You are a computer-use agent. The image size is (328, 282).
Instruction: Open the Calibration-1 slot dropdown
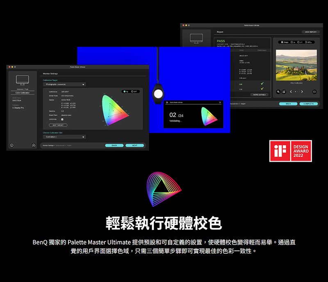(x=64, y=137)
